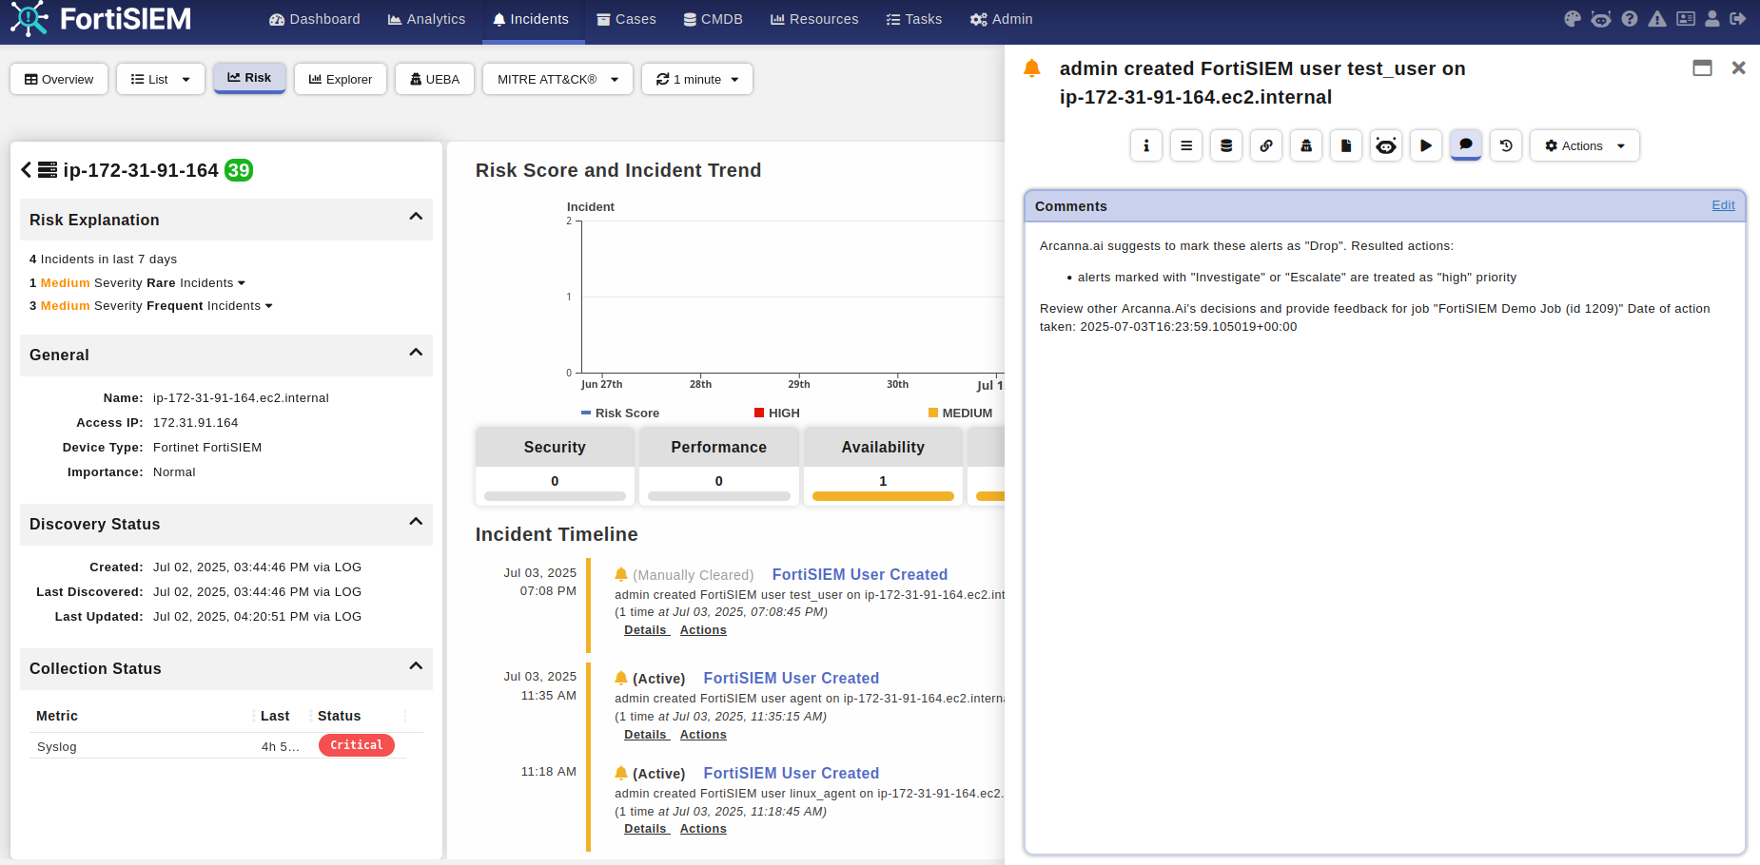Click the green risk score 39 badge
Viewport: 1760px width, 865px height.
pos(239,170)
